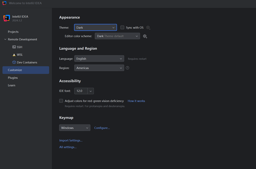Open editor color scheme gear settings
This screenshot has height=169, width=256.
click(x=145, y=36)
